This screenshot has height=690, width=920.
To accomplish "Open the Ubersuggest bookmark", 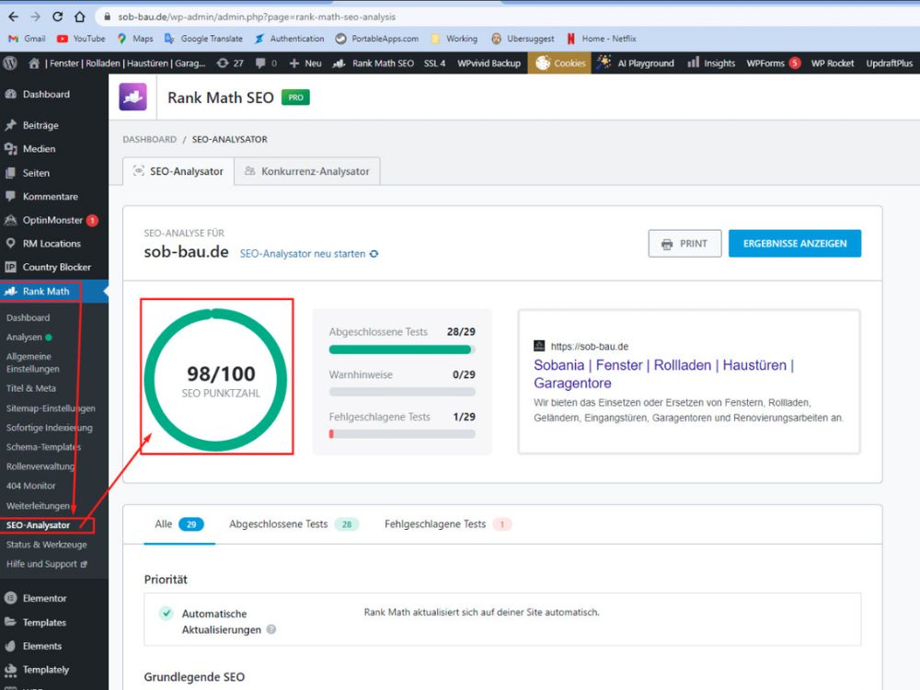I will pos(523,39).
